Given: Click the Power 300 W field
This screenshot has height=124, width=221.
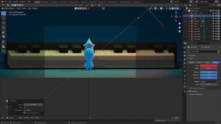Looking at the screenshot, I should coord(209,69).
